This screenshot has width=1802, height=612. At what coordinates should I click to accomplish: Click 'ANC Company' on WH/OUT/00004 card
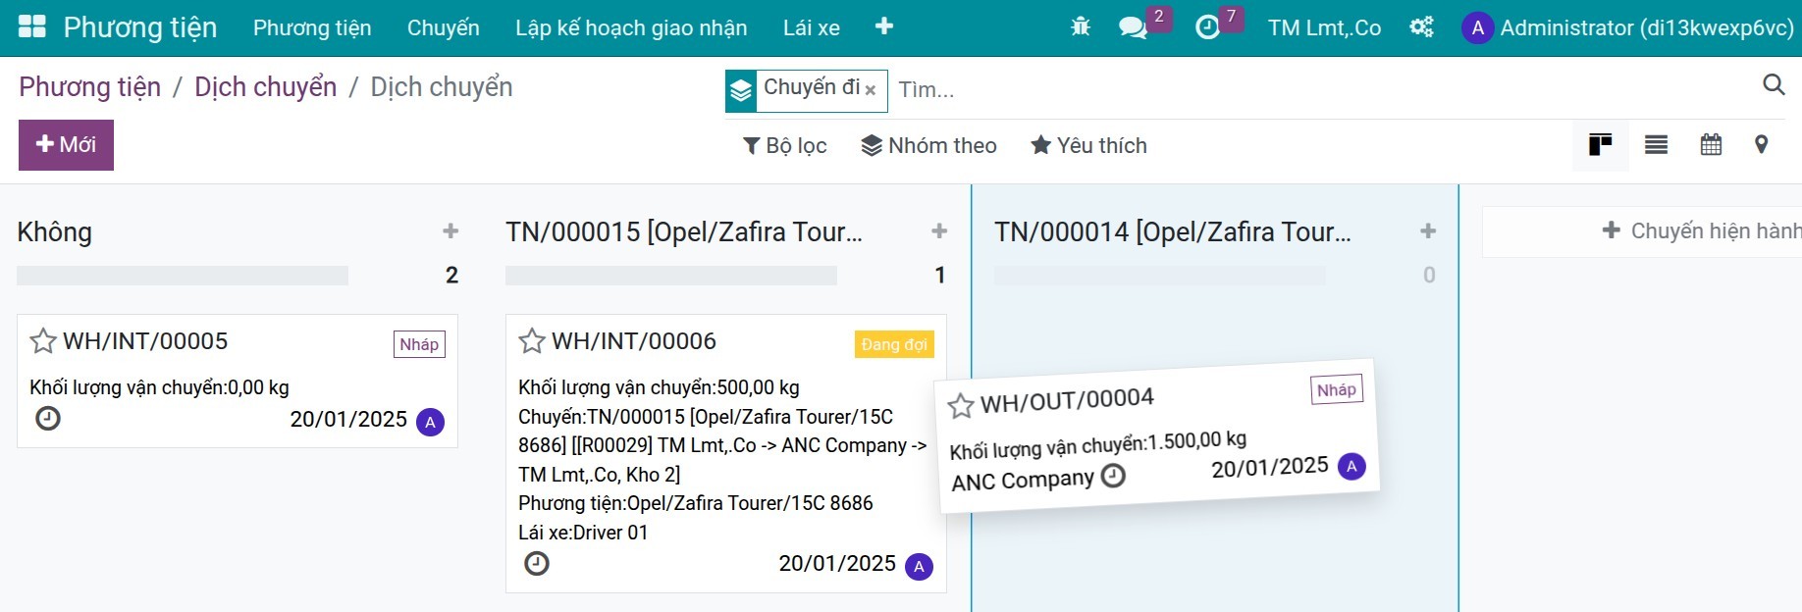click(x=1023, y=481)
